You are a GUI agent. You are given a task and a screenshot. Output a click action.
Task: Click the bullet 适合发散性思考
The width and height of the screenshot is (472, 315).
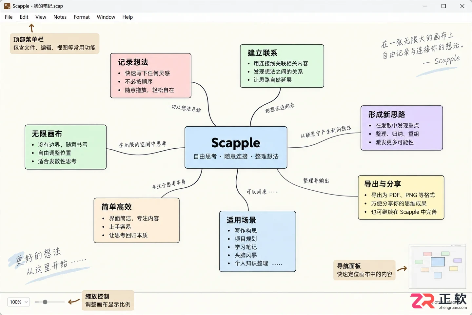click(x=57, y=161)
